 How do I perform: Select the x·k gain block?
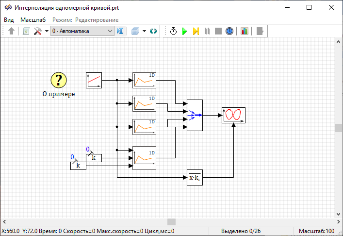tap(195, 178)
